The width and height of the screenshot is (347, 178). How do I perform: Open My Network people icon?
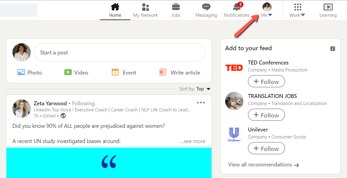coord(146,7)
